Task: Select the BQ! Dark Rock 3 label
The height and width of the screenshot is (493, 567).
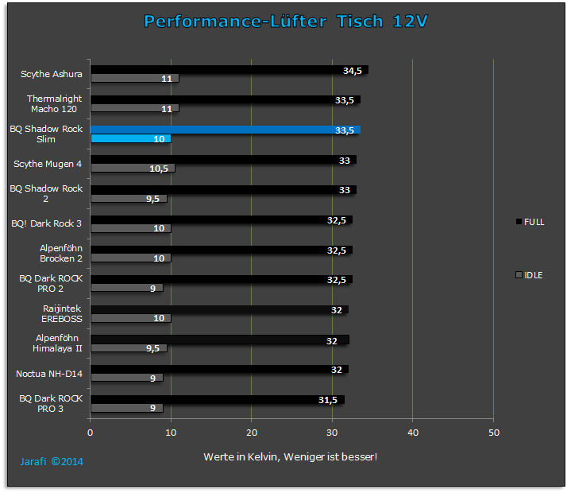Action: [46, 223]
